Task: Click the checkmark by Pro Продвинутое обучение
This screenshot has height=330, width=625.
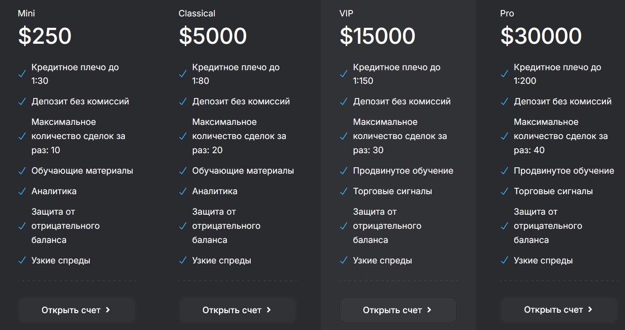Action: click(504, 171)
